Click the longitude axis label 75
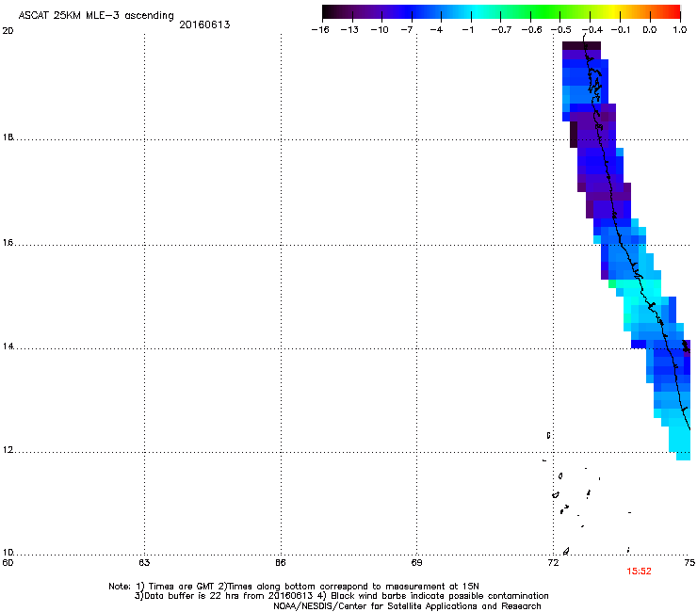The height and width of the screenshot is (612, 697). [x=689, y=563]
